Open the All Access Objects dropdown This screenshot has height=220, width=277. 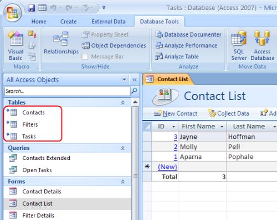(x=124, y=79)
